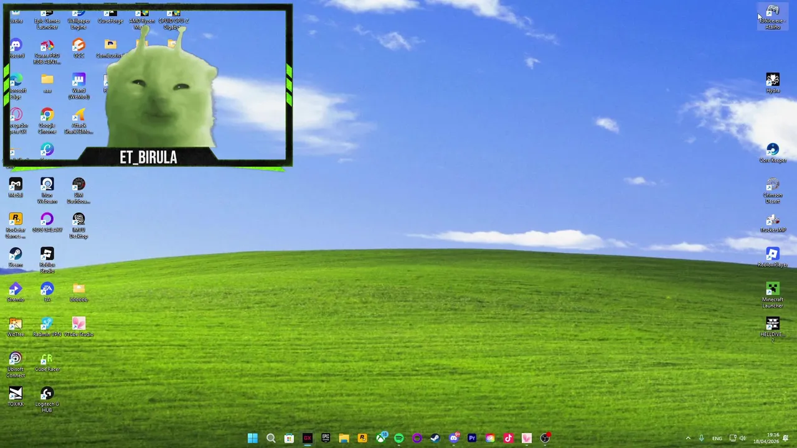Open Iriun Webcam desktop shortcut
This screenshot has width=797, height=448.
click(x=47, y=191)
